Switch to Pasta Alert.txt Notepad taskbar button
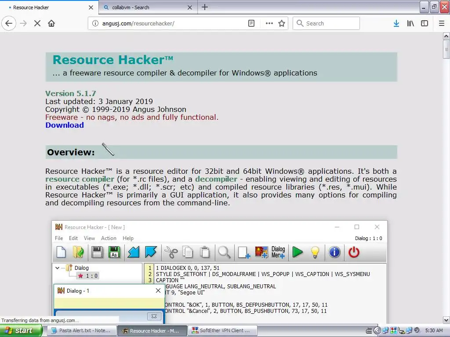This screenshot has height=337, width=450. pos(81,331)
